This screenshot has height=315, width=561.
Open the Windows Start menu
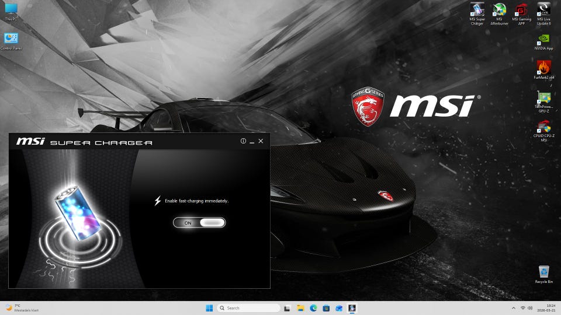(x=209, y=308)
